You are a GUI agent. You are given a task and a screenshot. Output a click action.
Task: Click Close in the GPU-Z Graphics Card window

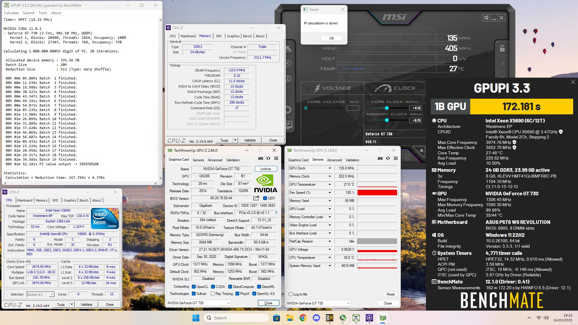click(268, 303)
